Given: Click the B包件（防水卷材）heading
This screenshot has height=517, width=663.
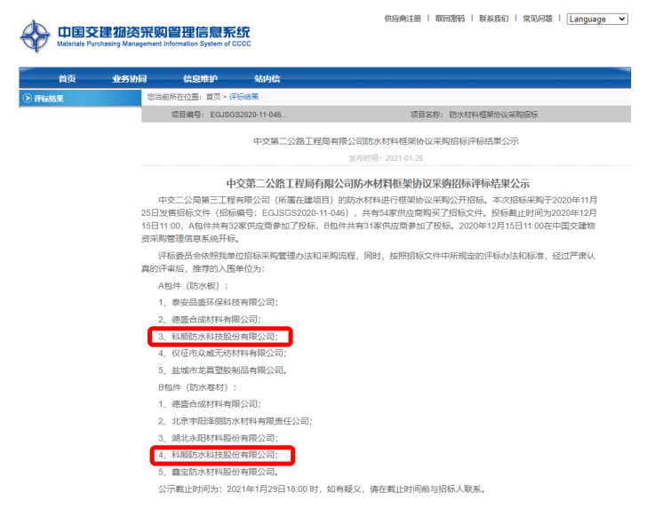Looking at the screenshot, I should pyautogui.click(x=197, y=387).
